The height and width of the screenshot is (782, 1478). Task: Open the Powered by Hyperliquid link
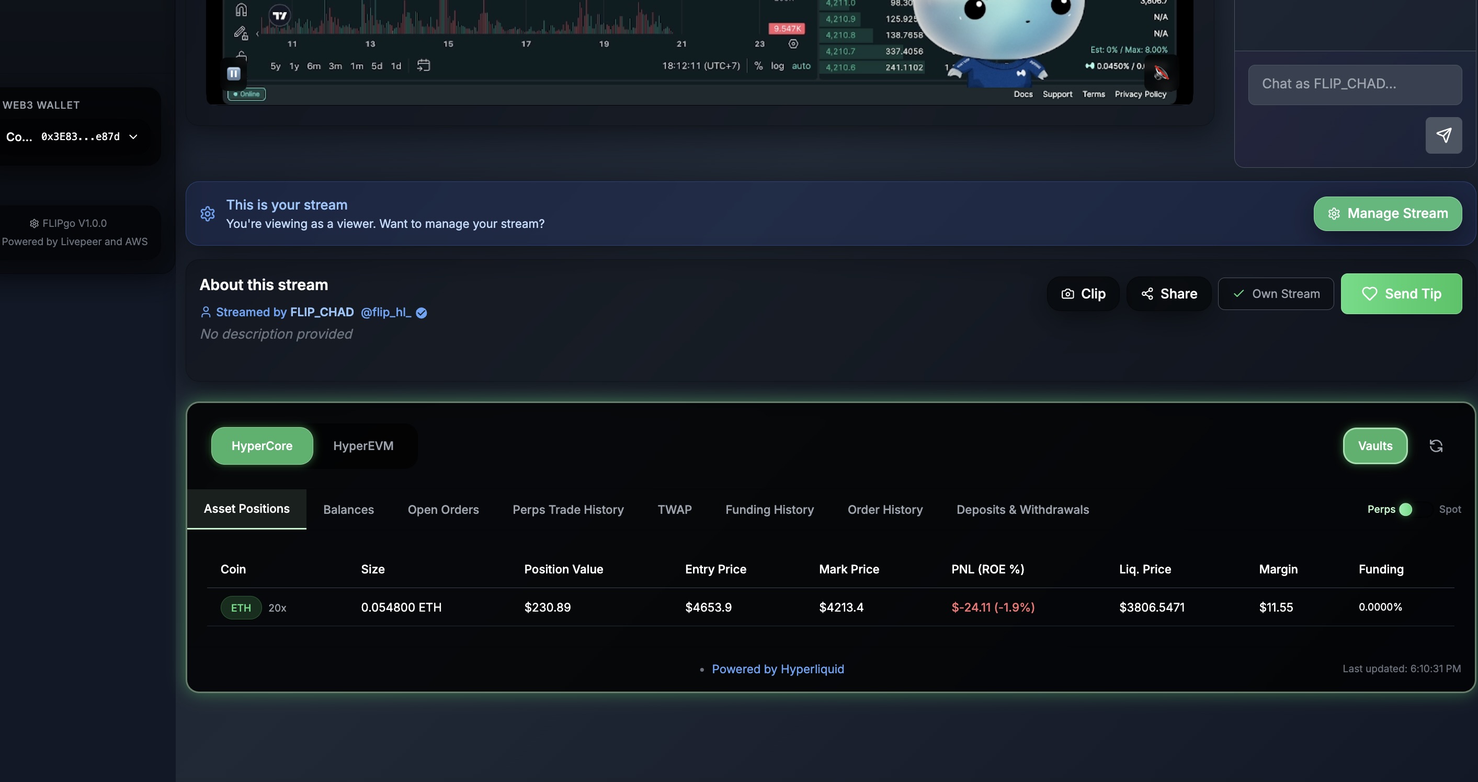coord(778,669)
